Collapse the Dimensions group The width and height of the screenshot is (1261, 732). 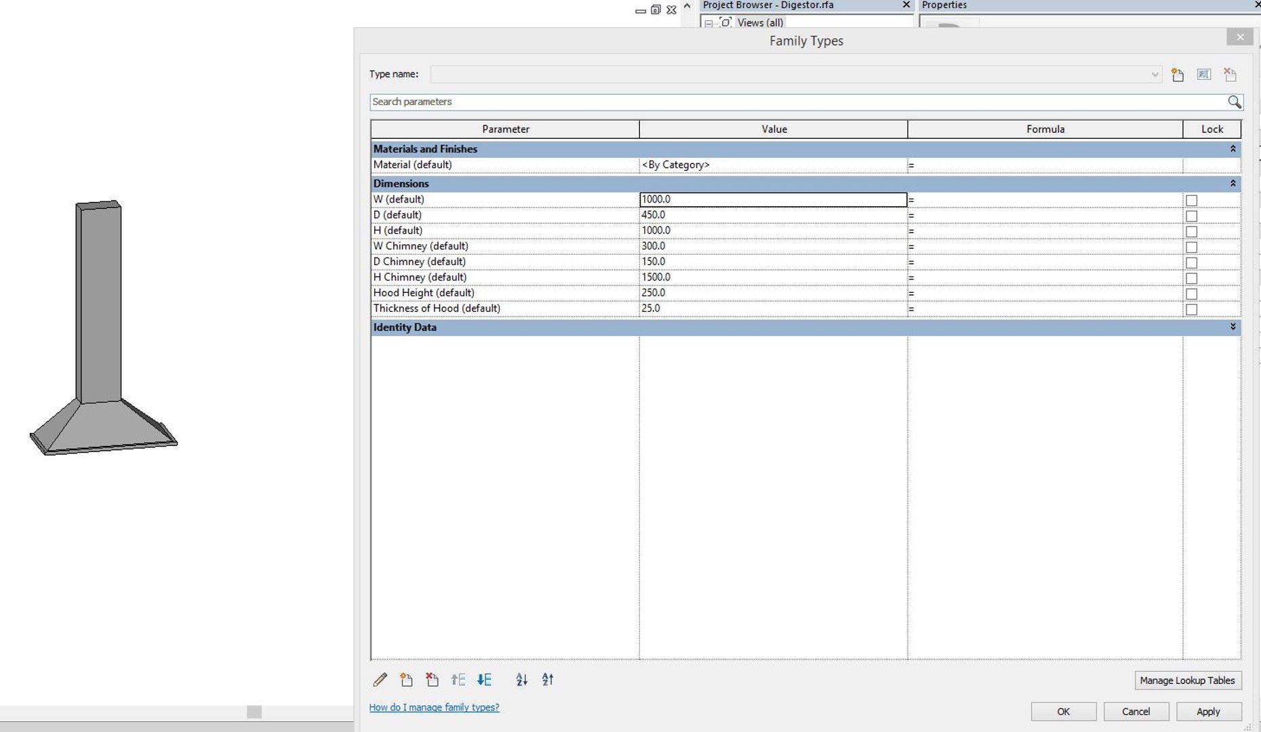1233,184
